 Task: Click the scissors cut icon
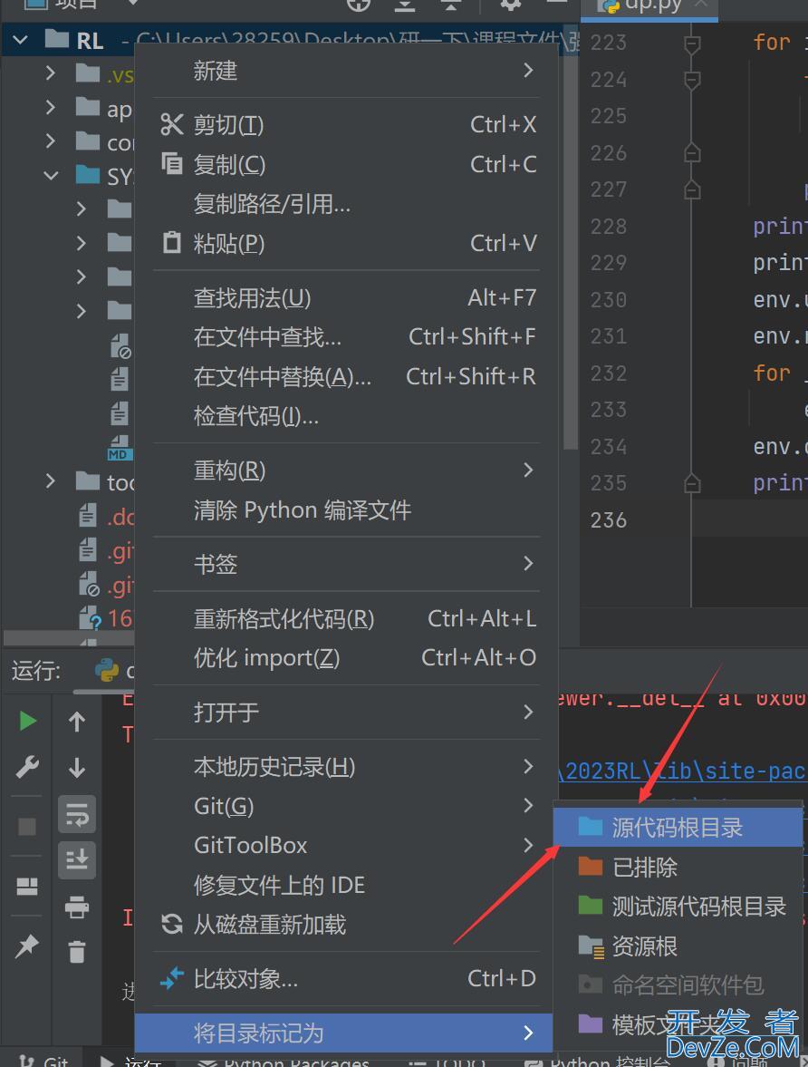pyautogui.click(x=171, y=124)
